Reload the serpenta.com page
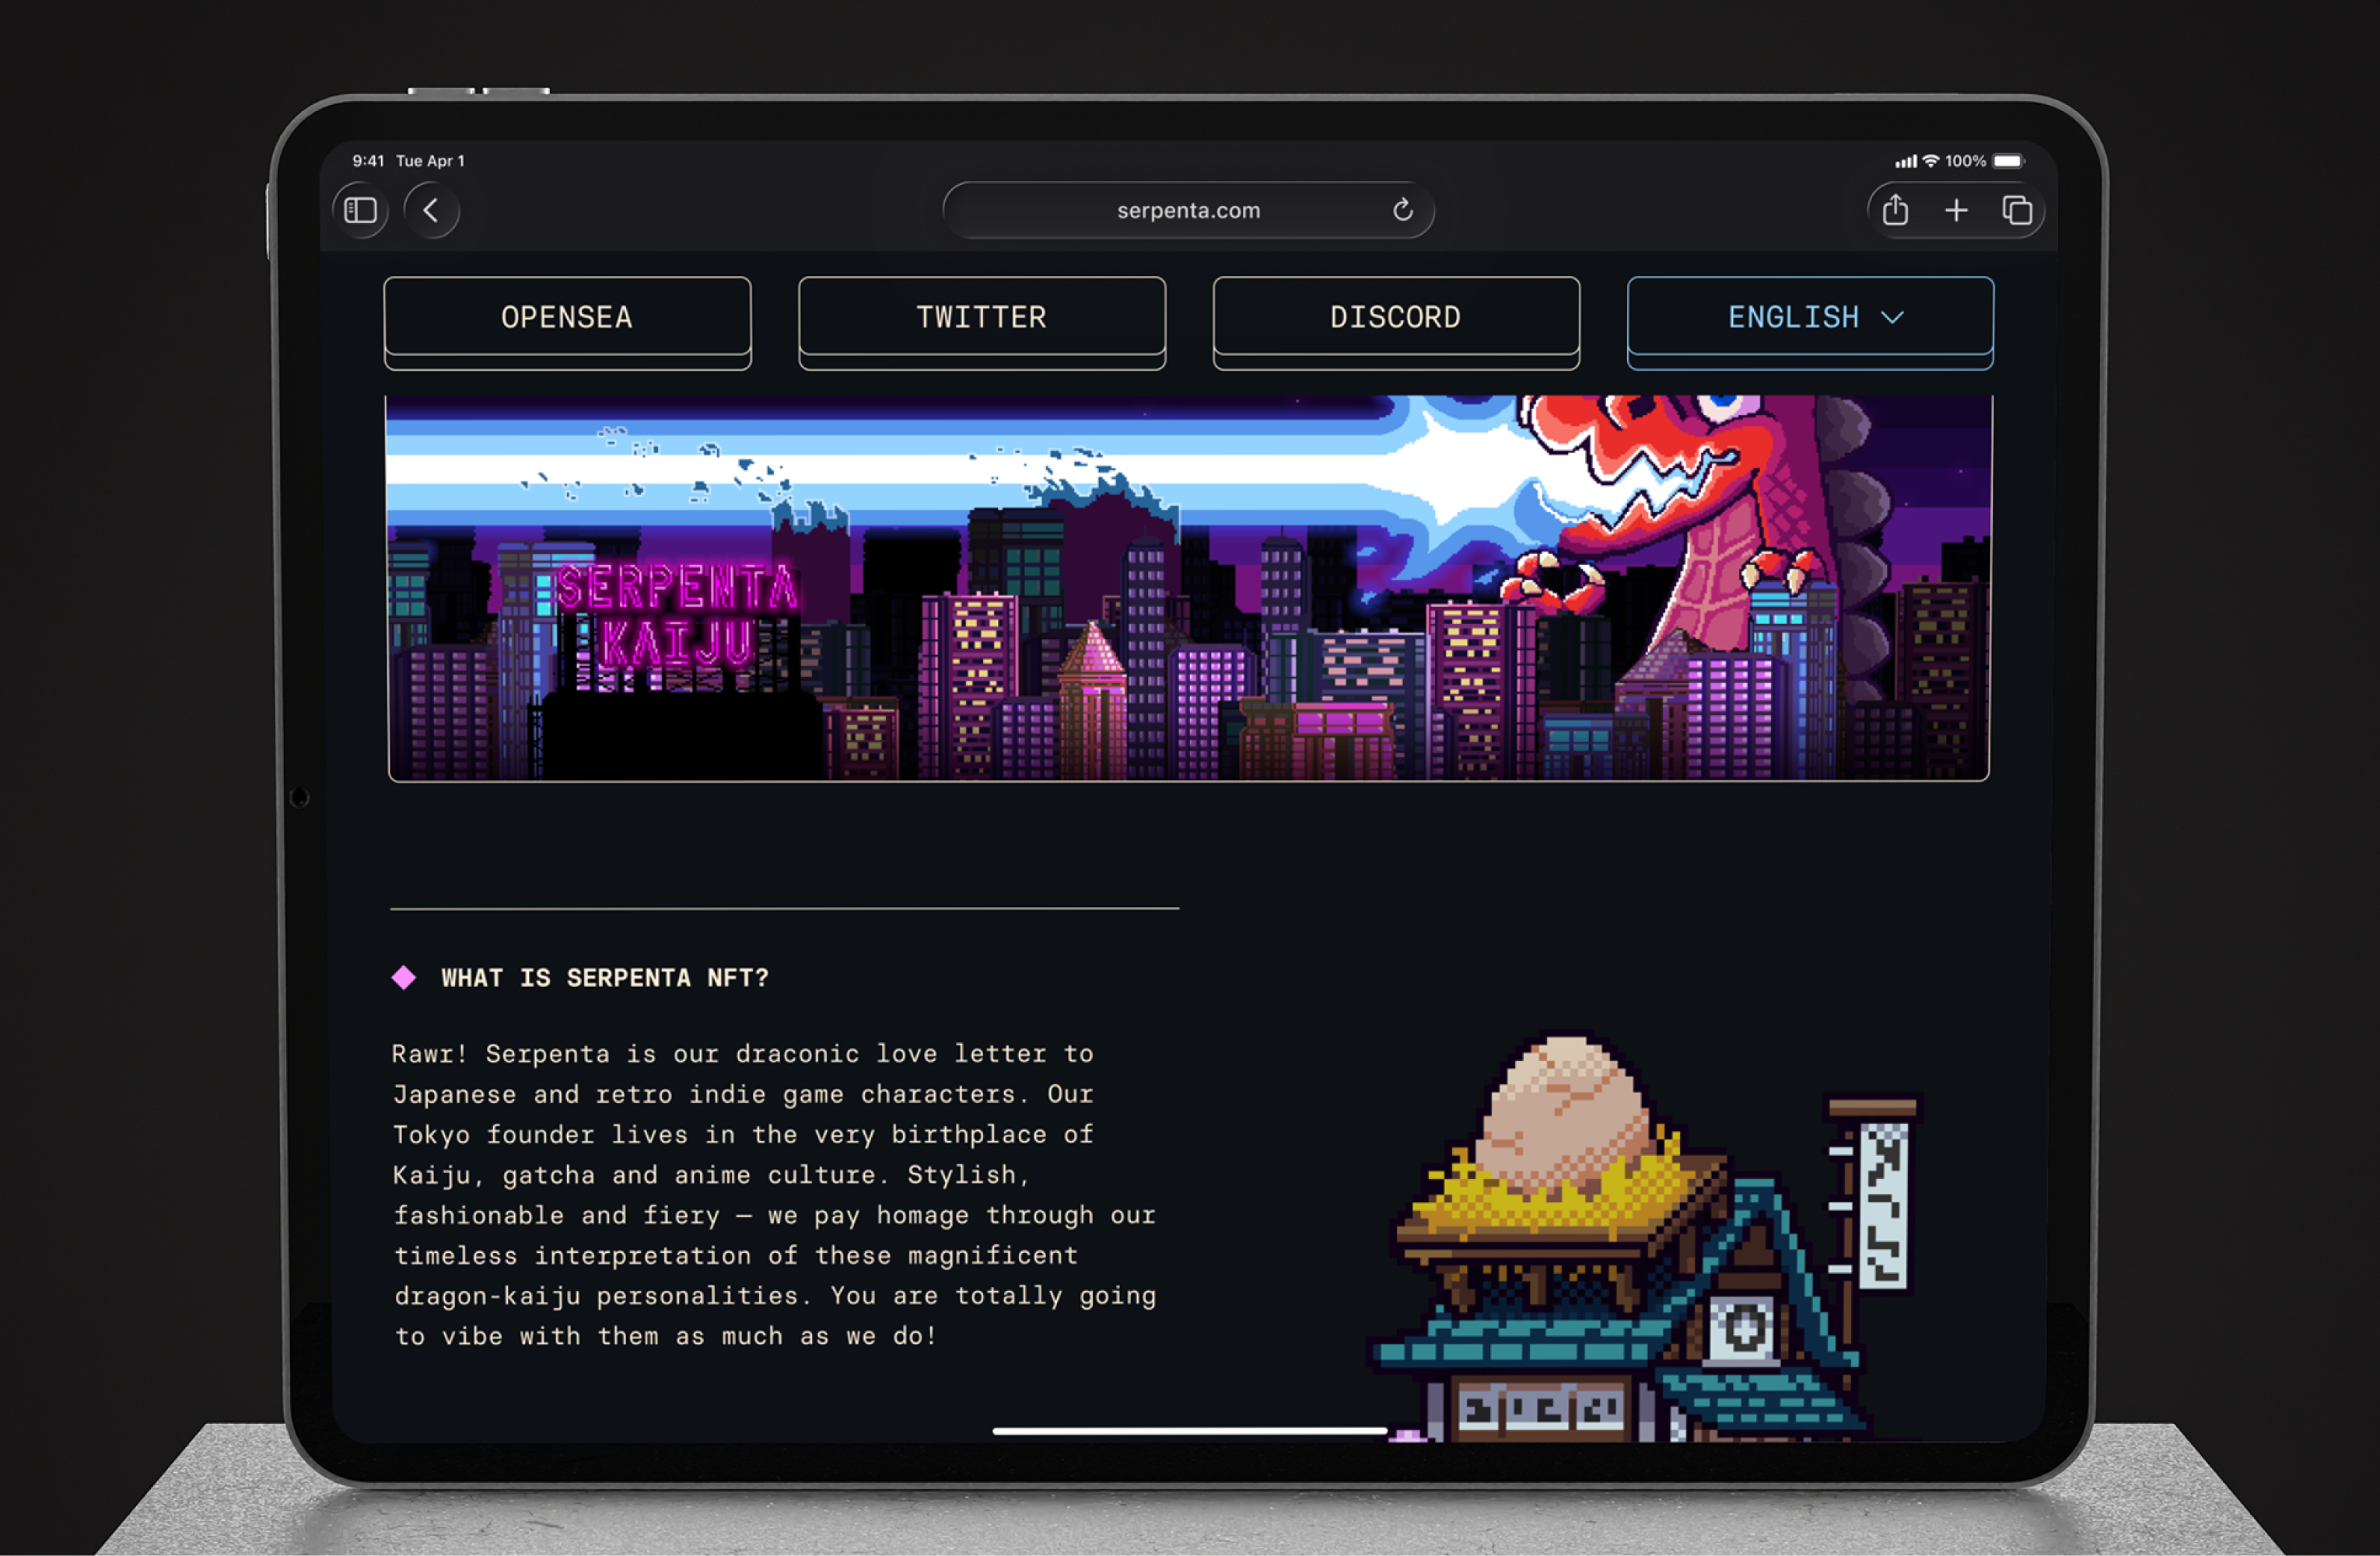 [1404, 210]
